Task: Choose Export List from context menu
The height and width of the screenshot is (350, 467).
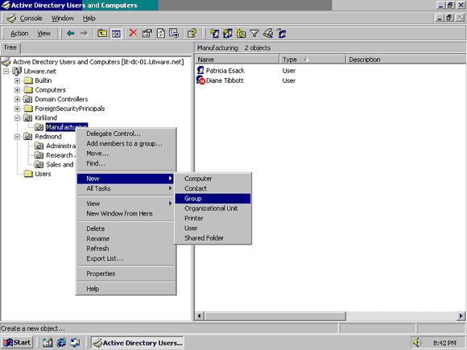Action: (x=126, y=258)
